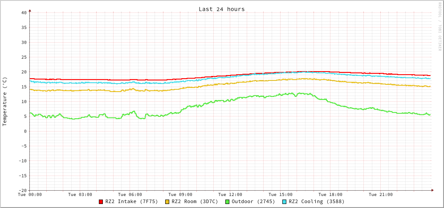Click the 40 value on the y-axis

tap(24, 12)
